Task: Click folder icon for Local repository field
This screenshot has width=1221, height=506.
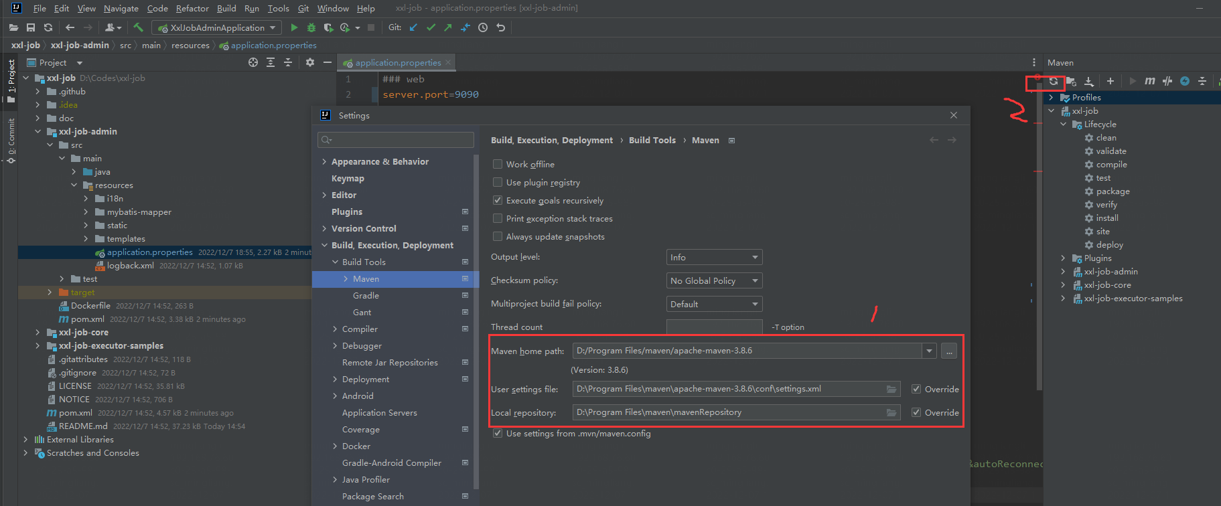Action: 891,412
